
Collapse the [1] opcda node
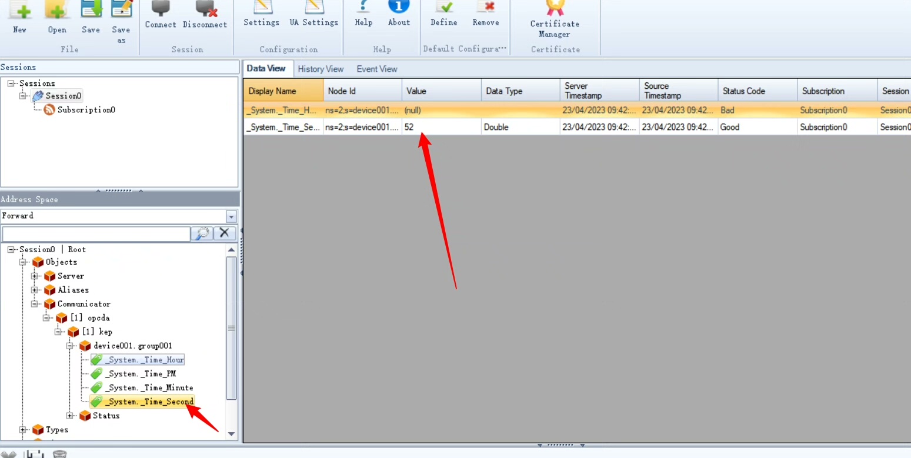(x=46, y=318)
